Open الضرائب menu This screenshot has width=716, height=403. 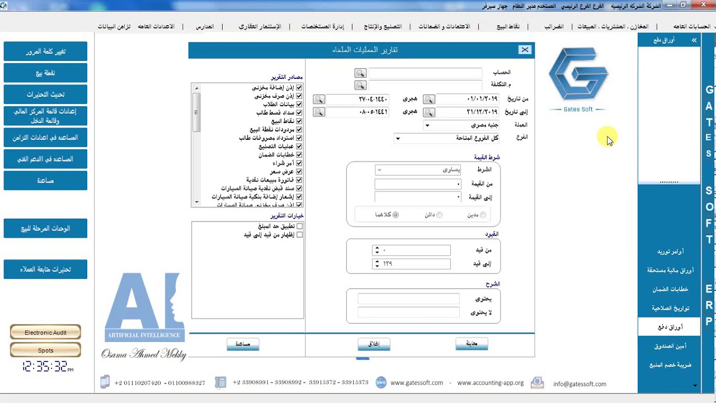point(554,26)
